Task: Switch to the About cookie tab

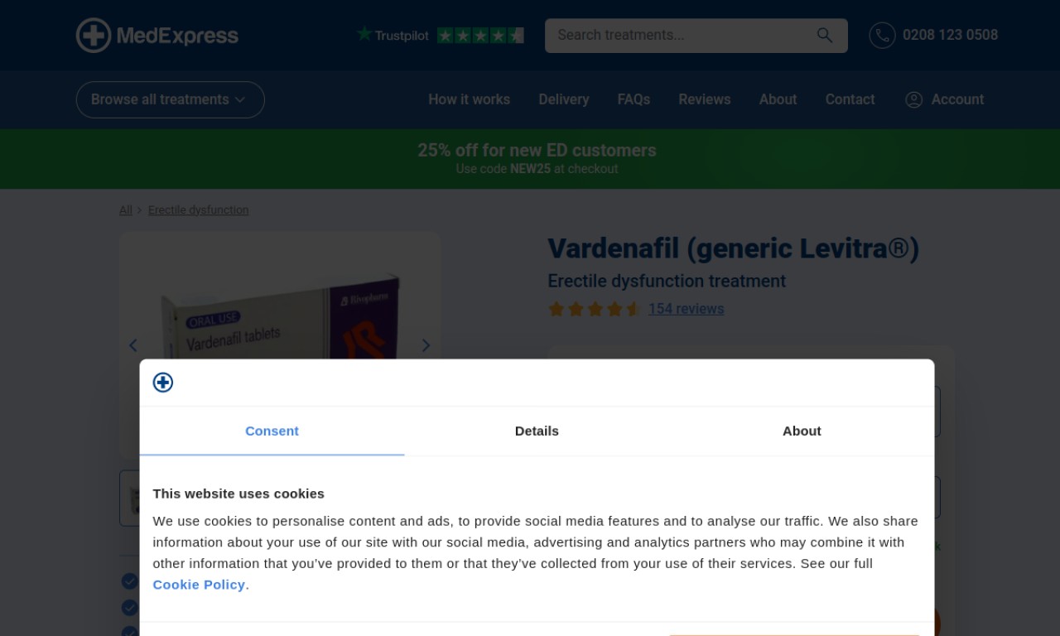Action: (x=802, y=431)
